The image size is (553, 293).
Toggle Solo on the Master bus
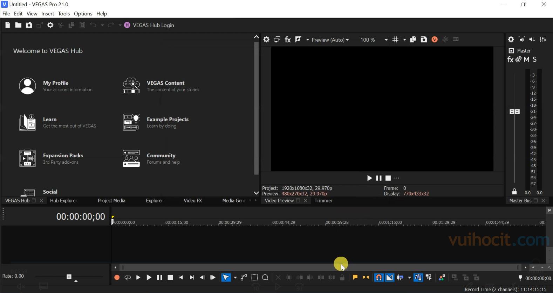pyautogui.click(x=534, y=59)
